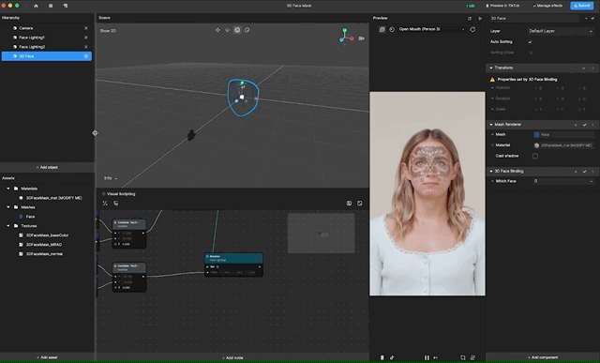Click the phone device icon below preview
Screen dimensions: 600x363
382,357
